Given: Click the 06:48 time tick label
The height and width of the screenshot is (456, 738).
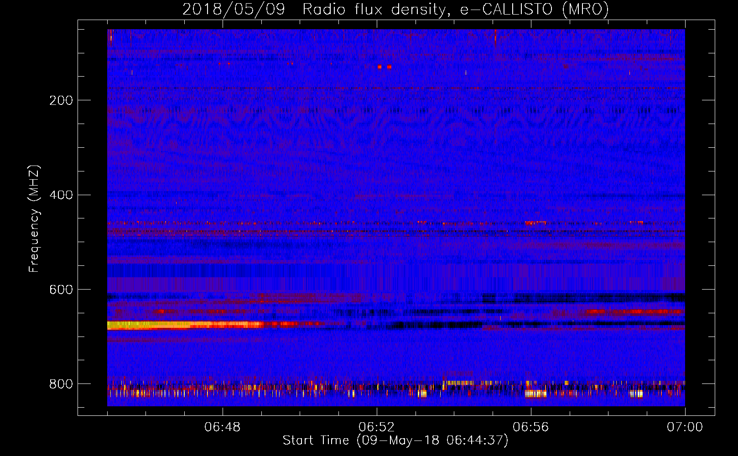Looking at the screenshot, I should [x=223, y=427].
